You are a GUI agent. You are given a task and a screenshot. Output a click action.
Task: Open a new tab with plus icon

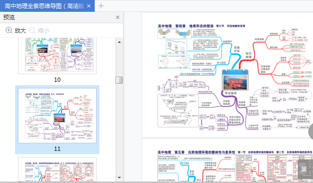pyautogui.click(x=101, y=6)
